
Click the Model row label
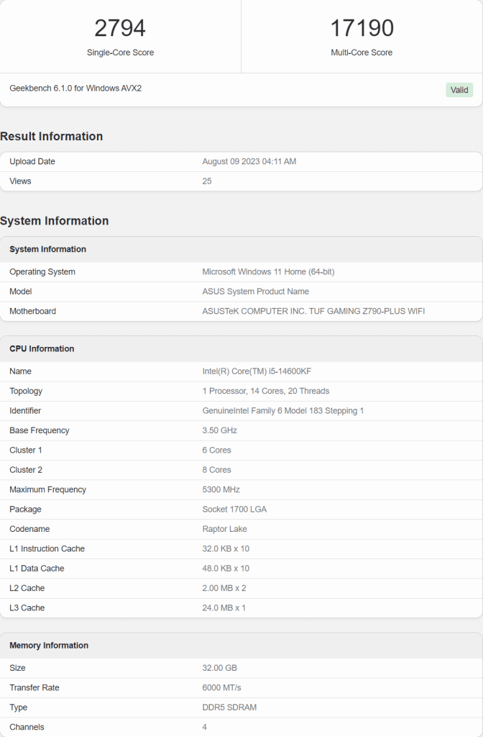click(x=21, y=292)
